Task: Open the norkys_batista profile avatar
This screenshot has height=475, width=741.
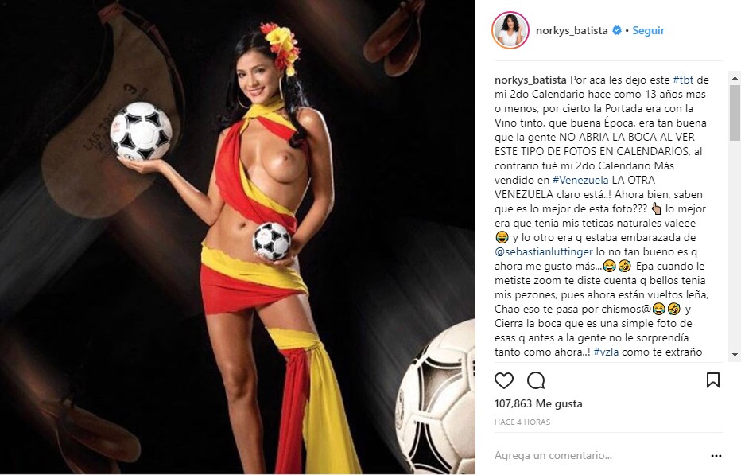Action: click(x=510, y=30)
